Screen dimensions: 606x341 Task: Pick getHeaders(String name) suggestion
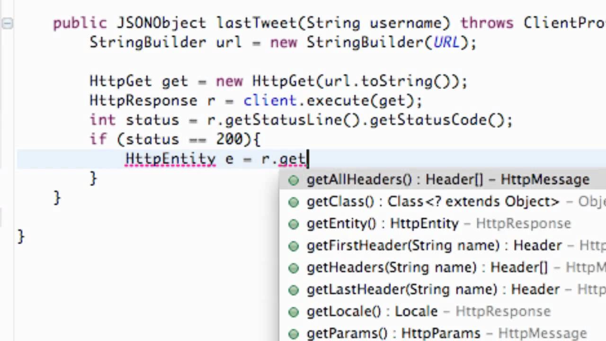click(443, 267)
